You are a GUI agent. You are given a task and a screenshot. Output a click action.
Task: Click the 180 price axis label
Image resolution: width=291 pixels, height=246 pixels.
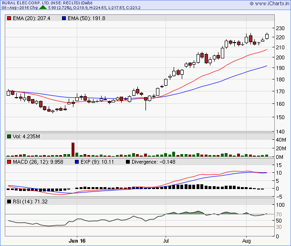pyautogui.click(x=280, y=79)
